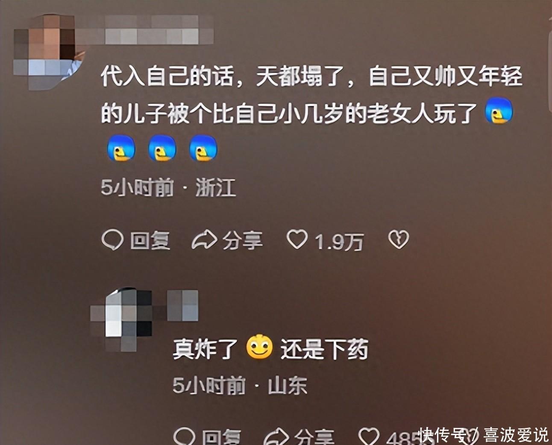The image size is (552, 445).
Task: Click the 回复 label under the first comment
Action: [x=150, y=241]
